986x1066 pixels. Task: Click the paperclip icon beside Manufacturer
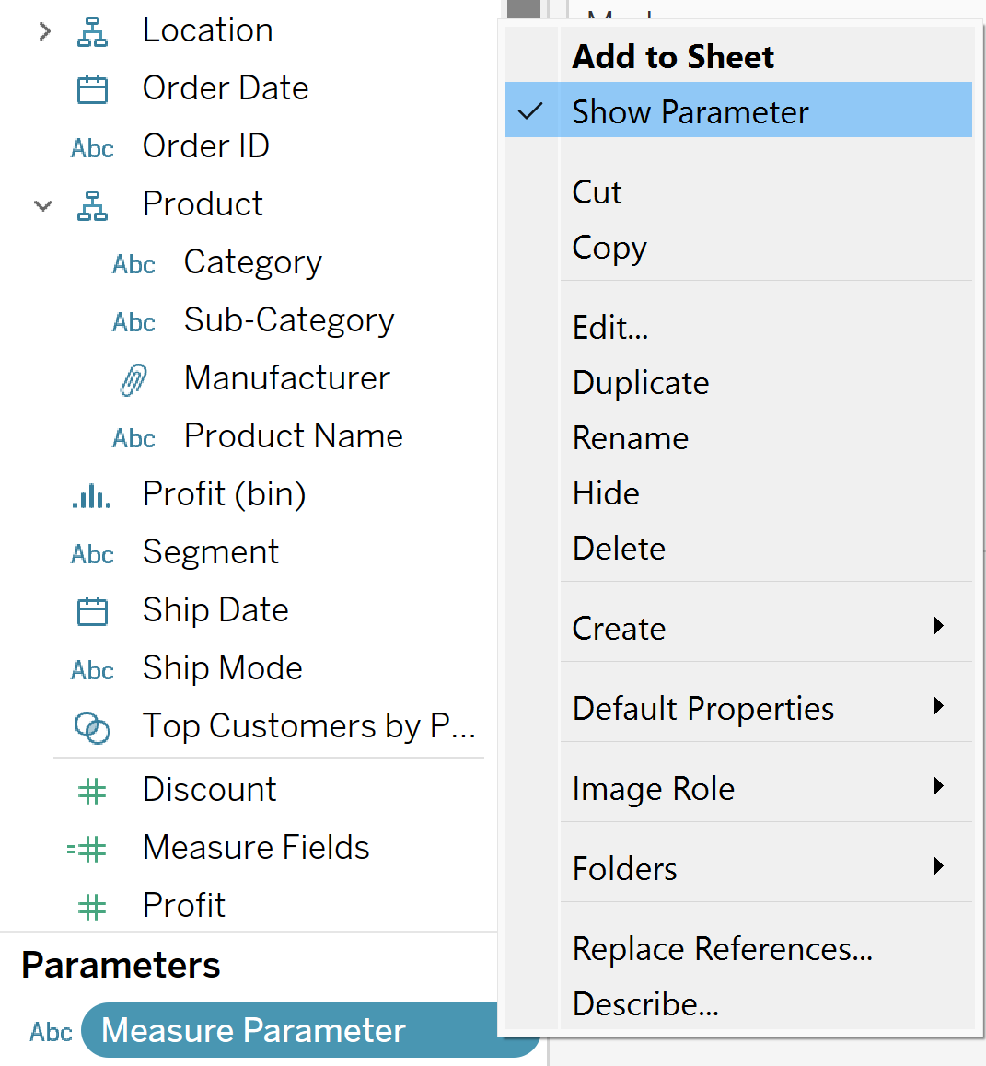click(x=133, y=379)
